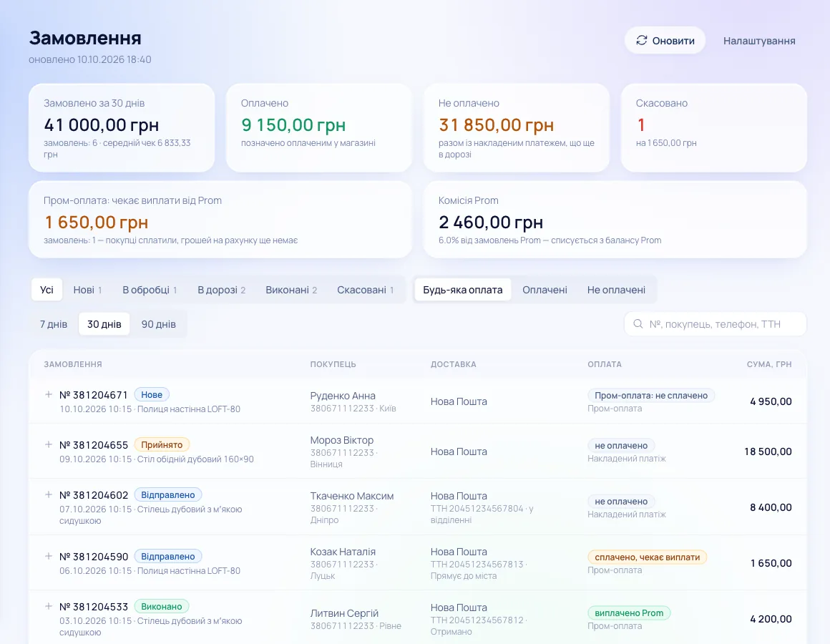Screen dimensions: 830x644
Task: Click the magnifier icon in the search field
Action: pos(638,324)
